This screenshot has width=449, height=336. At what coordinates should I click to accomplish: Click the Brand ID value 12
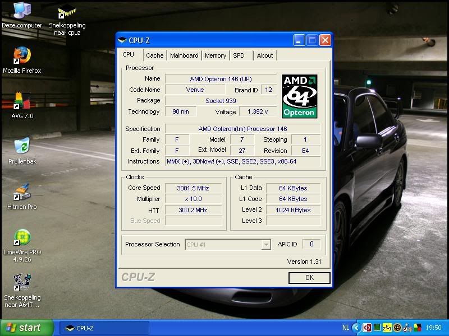click(269, 90)
